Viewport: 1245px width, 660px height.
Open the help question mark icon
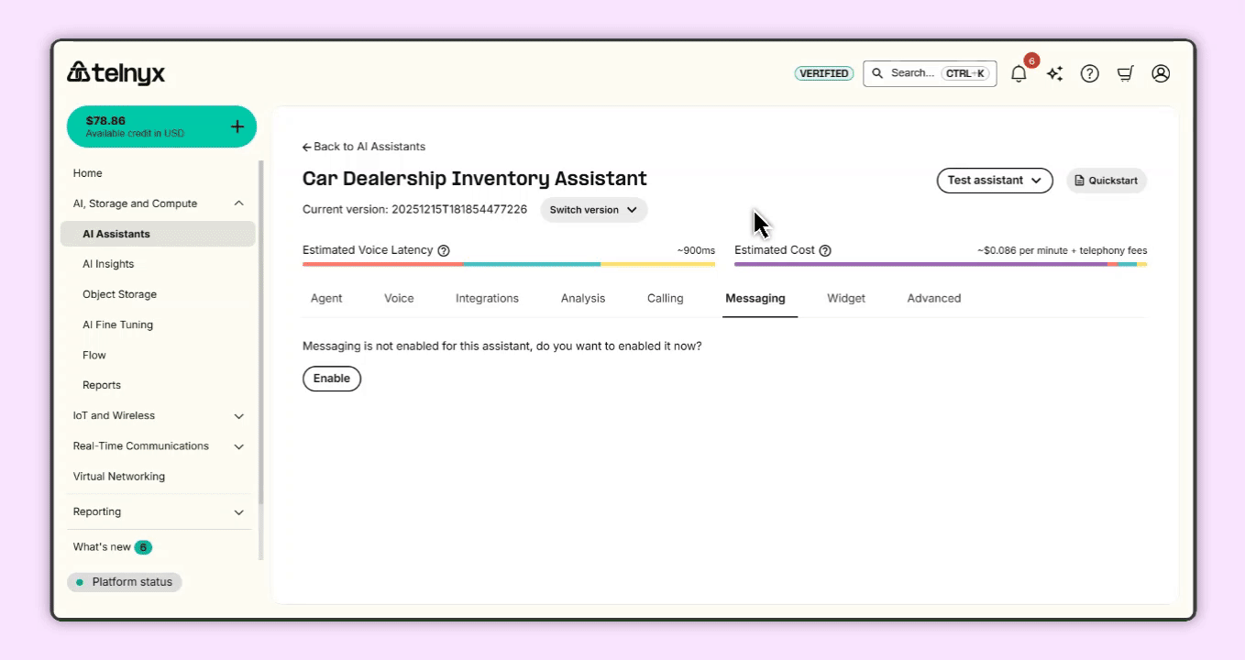[x=1089, y=74]
